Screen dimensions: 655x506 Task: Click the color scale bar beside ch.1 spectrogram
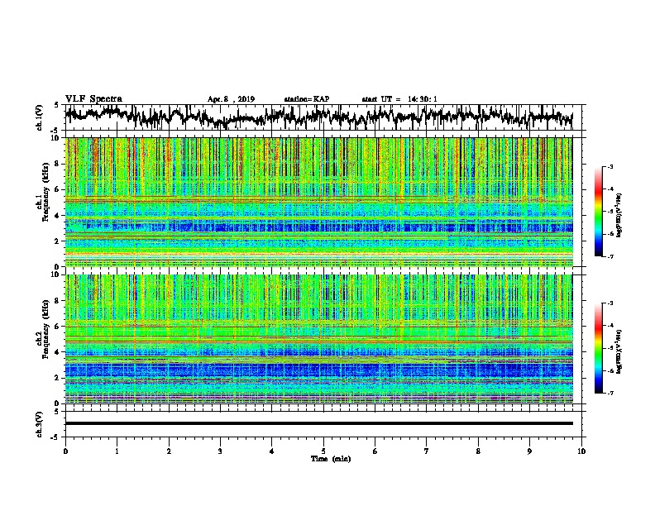point(598,212)
